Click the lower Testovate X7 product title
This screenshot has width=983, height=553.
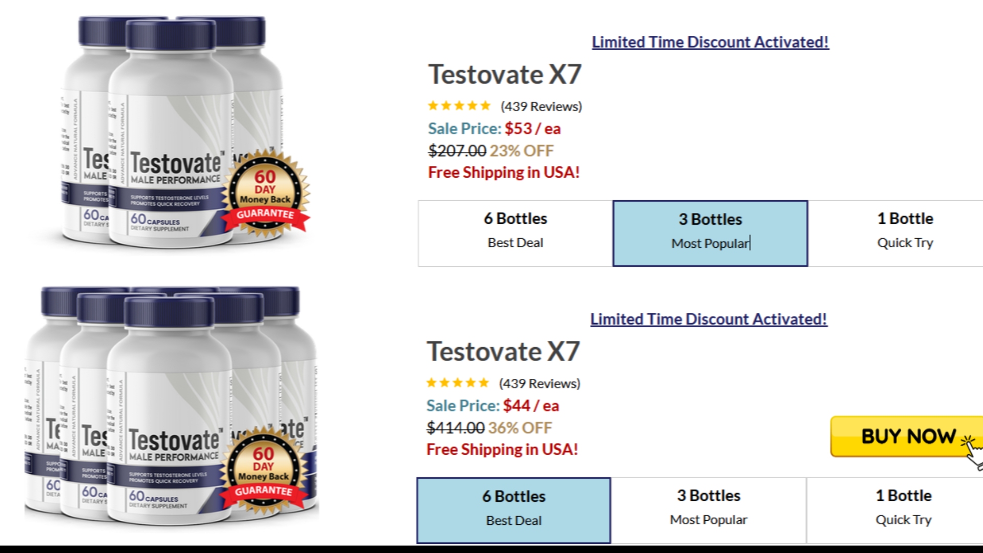point(503,352)
